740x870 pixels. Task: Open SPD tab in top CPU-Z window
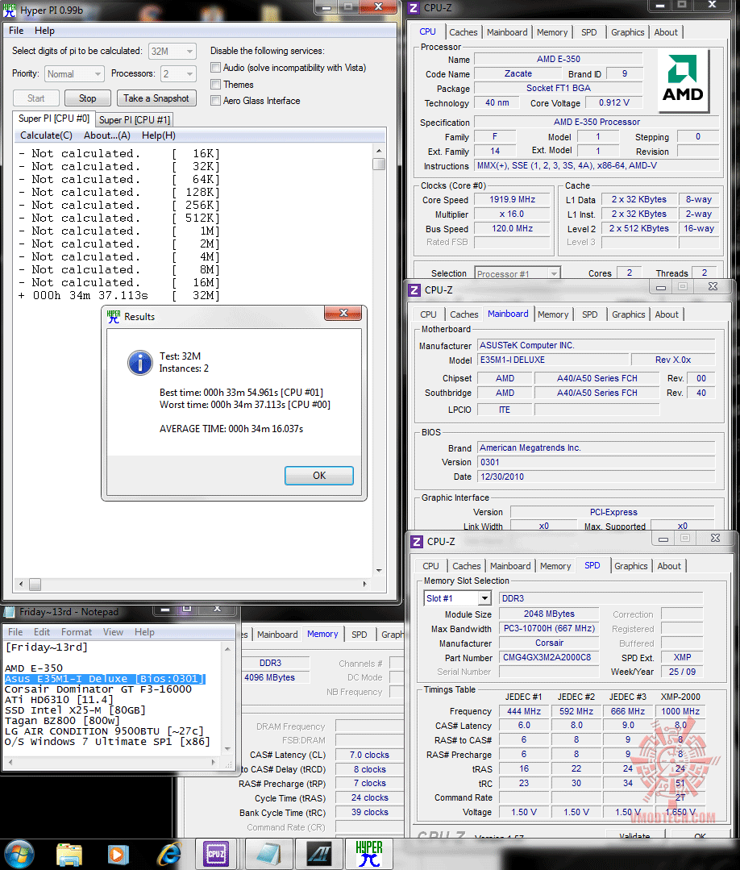[x=589, y=32]
